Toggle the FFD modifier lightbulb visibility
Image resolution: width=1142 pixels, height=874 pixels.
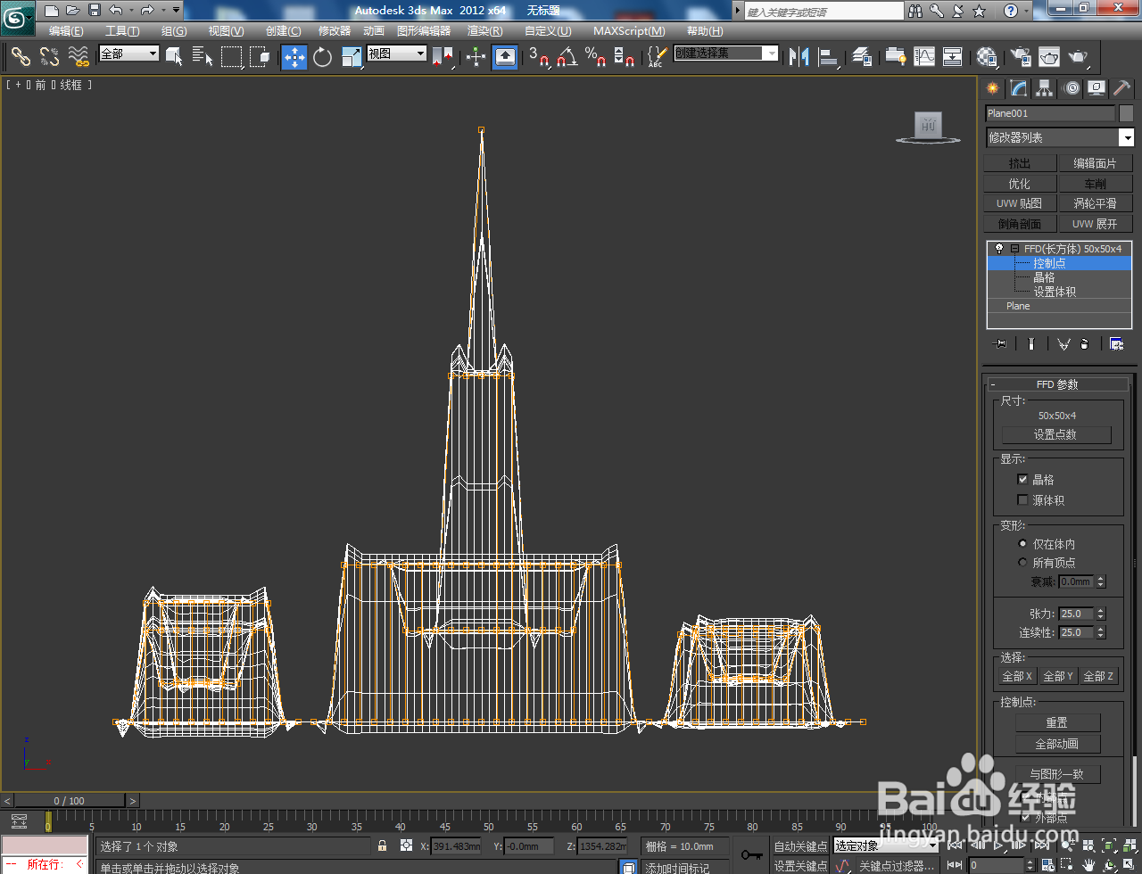(x=999, y=249)
